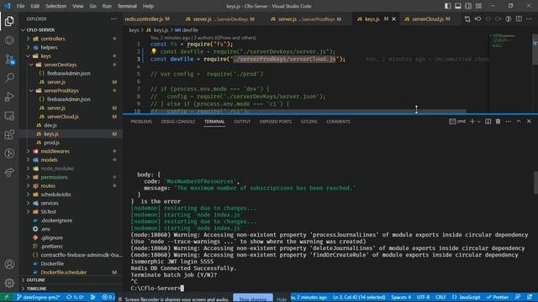The image size is (538, 302).
Task: Click Hide on screen sharing bar
Action: pos(282,299)
